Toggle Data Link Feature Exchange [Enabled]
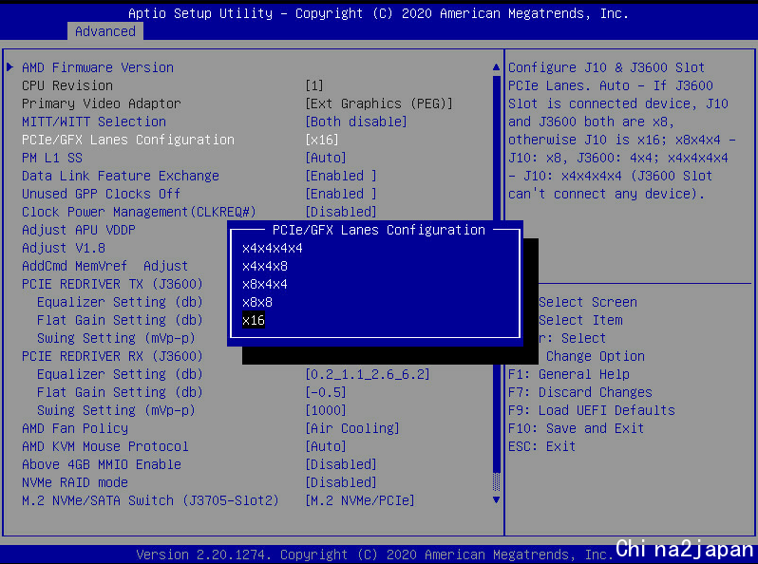758x564 pixels. click(341, 176)
